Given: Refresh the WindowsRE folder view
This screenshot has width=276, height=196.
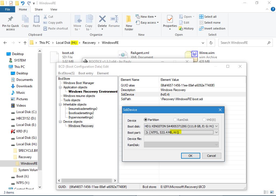Looking at the screenshot, I should coord(211,43).
